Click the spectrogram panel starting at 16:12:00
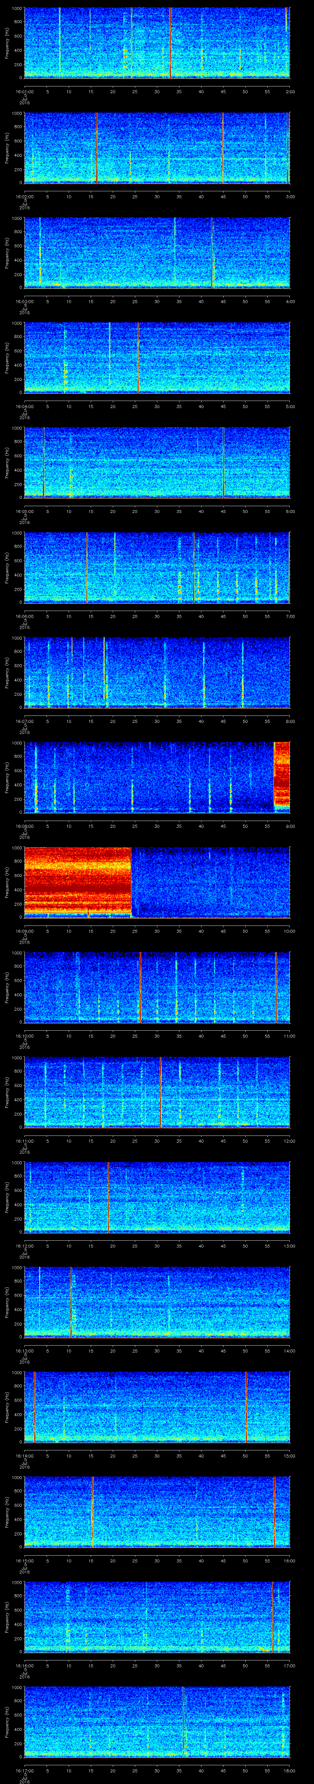 pos(157,1197)
